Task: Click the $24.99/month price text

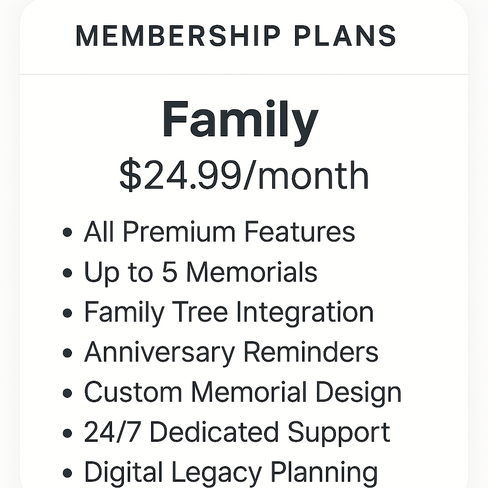Action: click(x=244, y=175)
